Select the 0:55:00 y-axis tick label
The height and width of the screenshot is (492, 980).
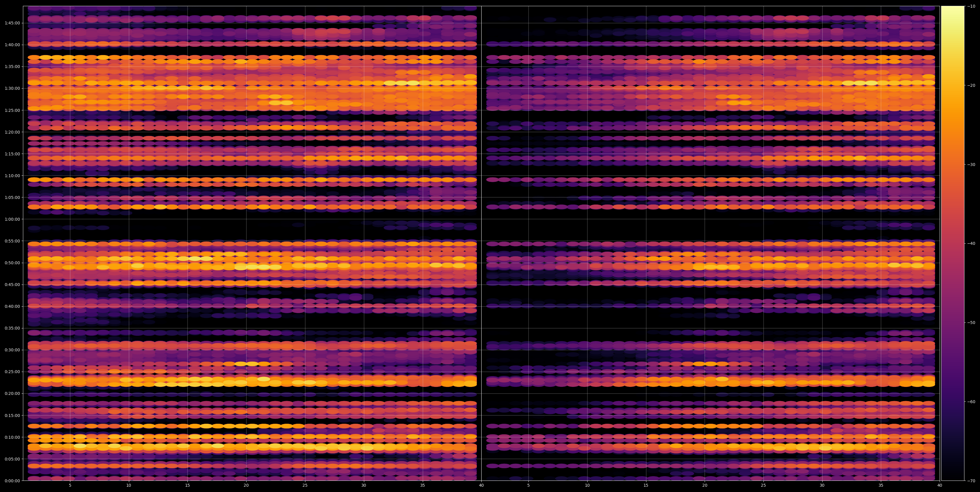pyautogui.click(x=12, y=241)
